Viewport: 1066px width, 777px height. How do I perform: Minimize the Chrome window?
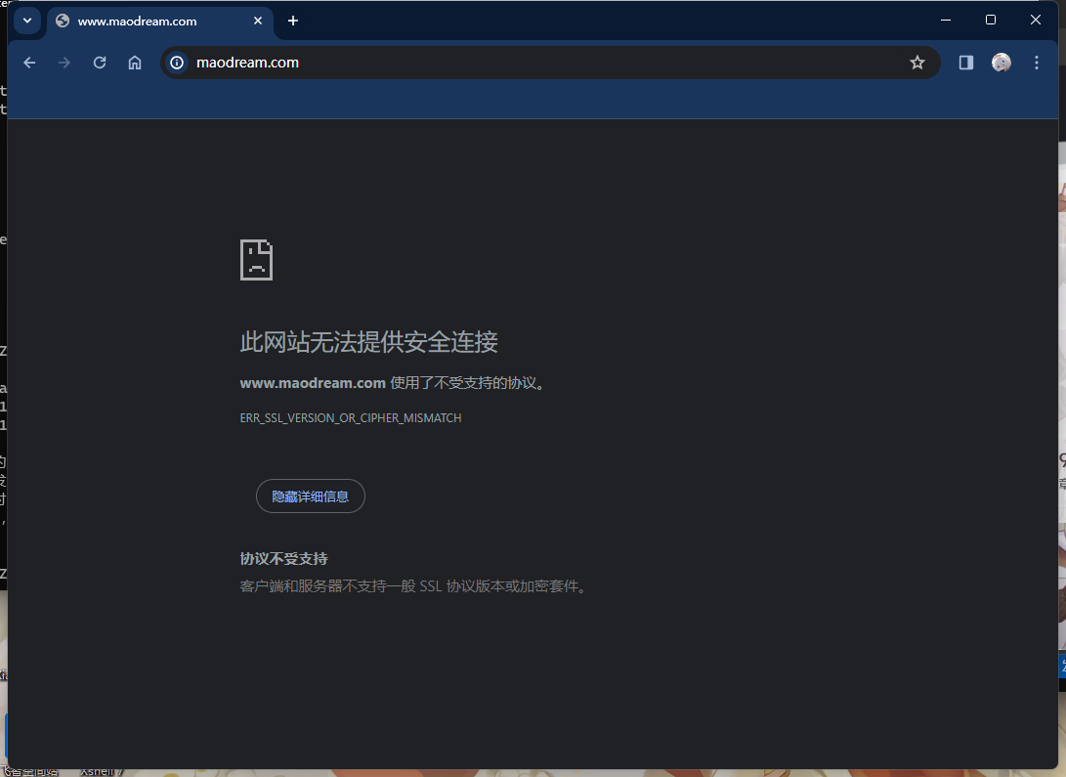946,20
